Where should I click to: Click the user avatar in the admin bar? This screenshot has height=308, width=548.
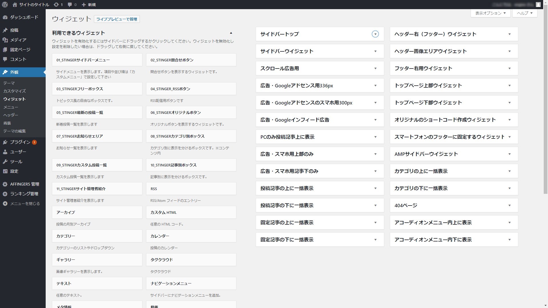tap(538, 5)
